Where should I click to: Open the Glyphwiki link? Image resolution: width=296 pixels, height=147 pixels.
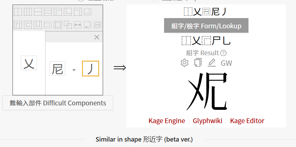pos(207,121)
